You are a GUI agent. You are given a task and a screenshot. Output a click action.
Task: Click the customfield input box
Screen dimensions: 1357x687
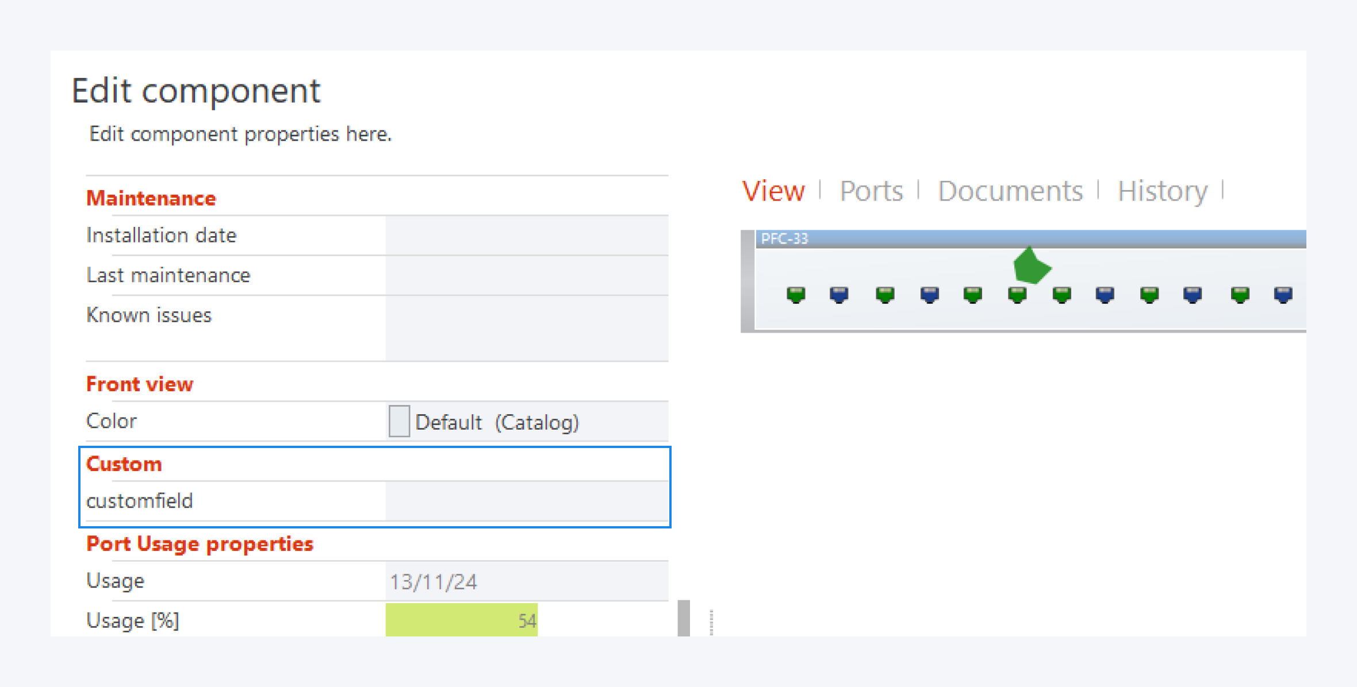[526, 501]
